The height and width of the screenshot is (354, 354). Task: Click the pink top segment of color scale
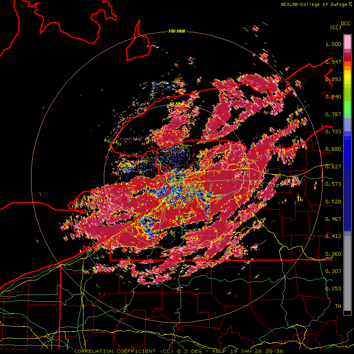[347, 42]
